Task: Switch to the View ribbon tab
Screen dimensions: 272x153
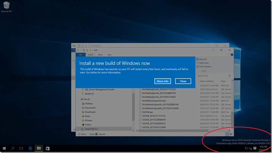Action: 109,55
